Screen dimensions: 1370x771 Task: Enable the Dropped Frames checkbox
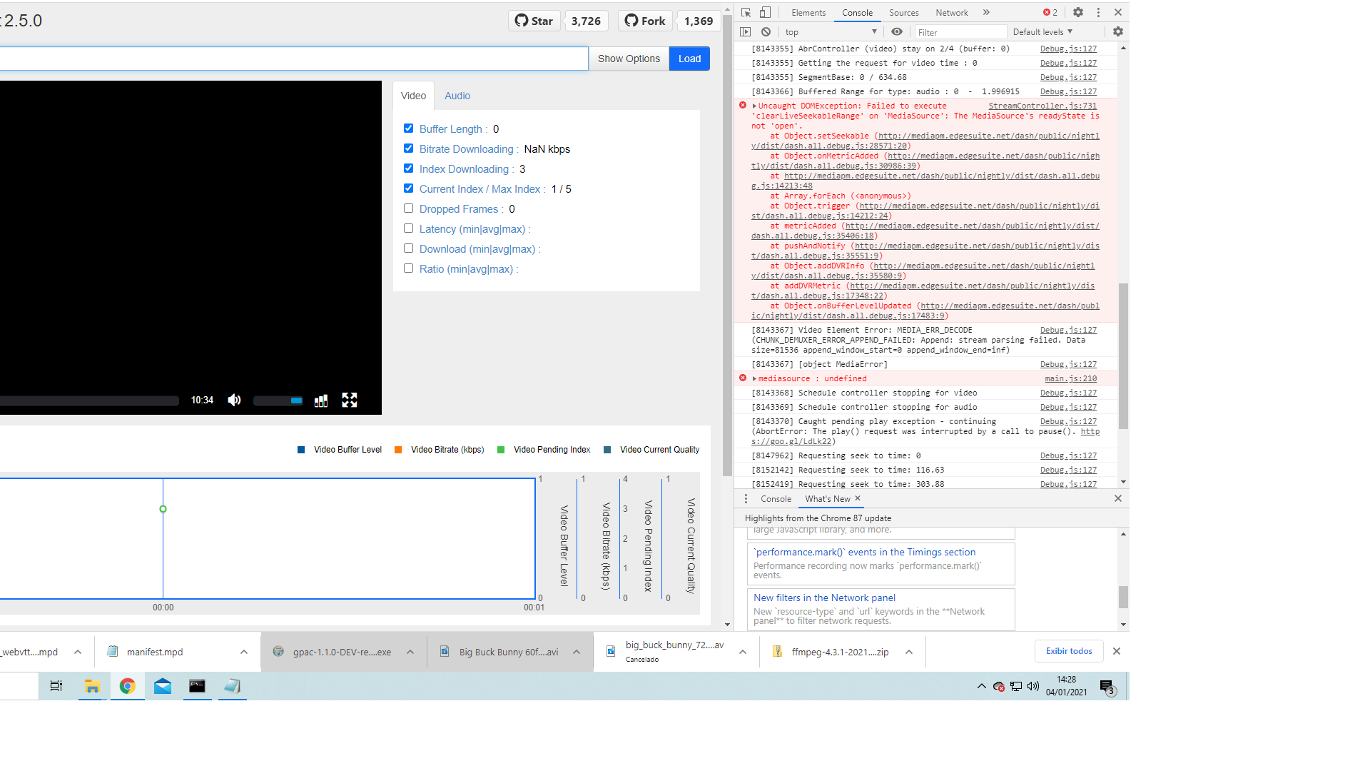pyautogui.click(x=408, y=208)
